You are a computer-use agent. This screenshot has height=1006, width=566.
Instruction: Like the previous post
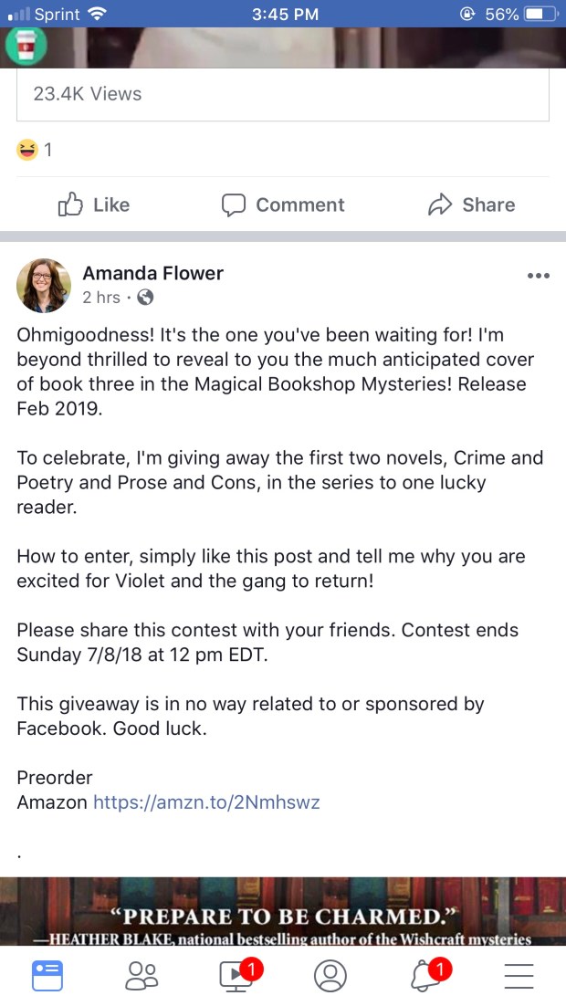pos(94,204)
